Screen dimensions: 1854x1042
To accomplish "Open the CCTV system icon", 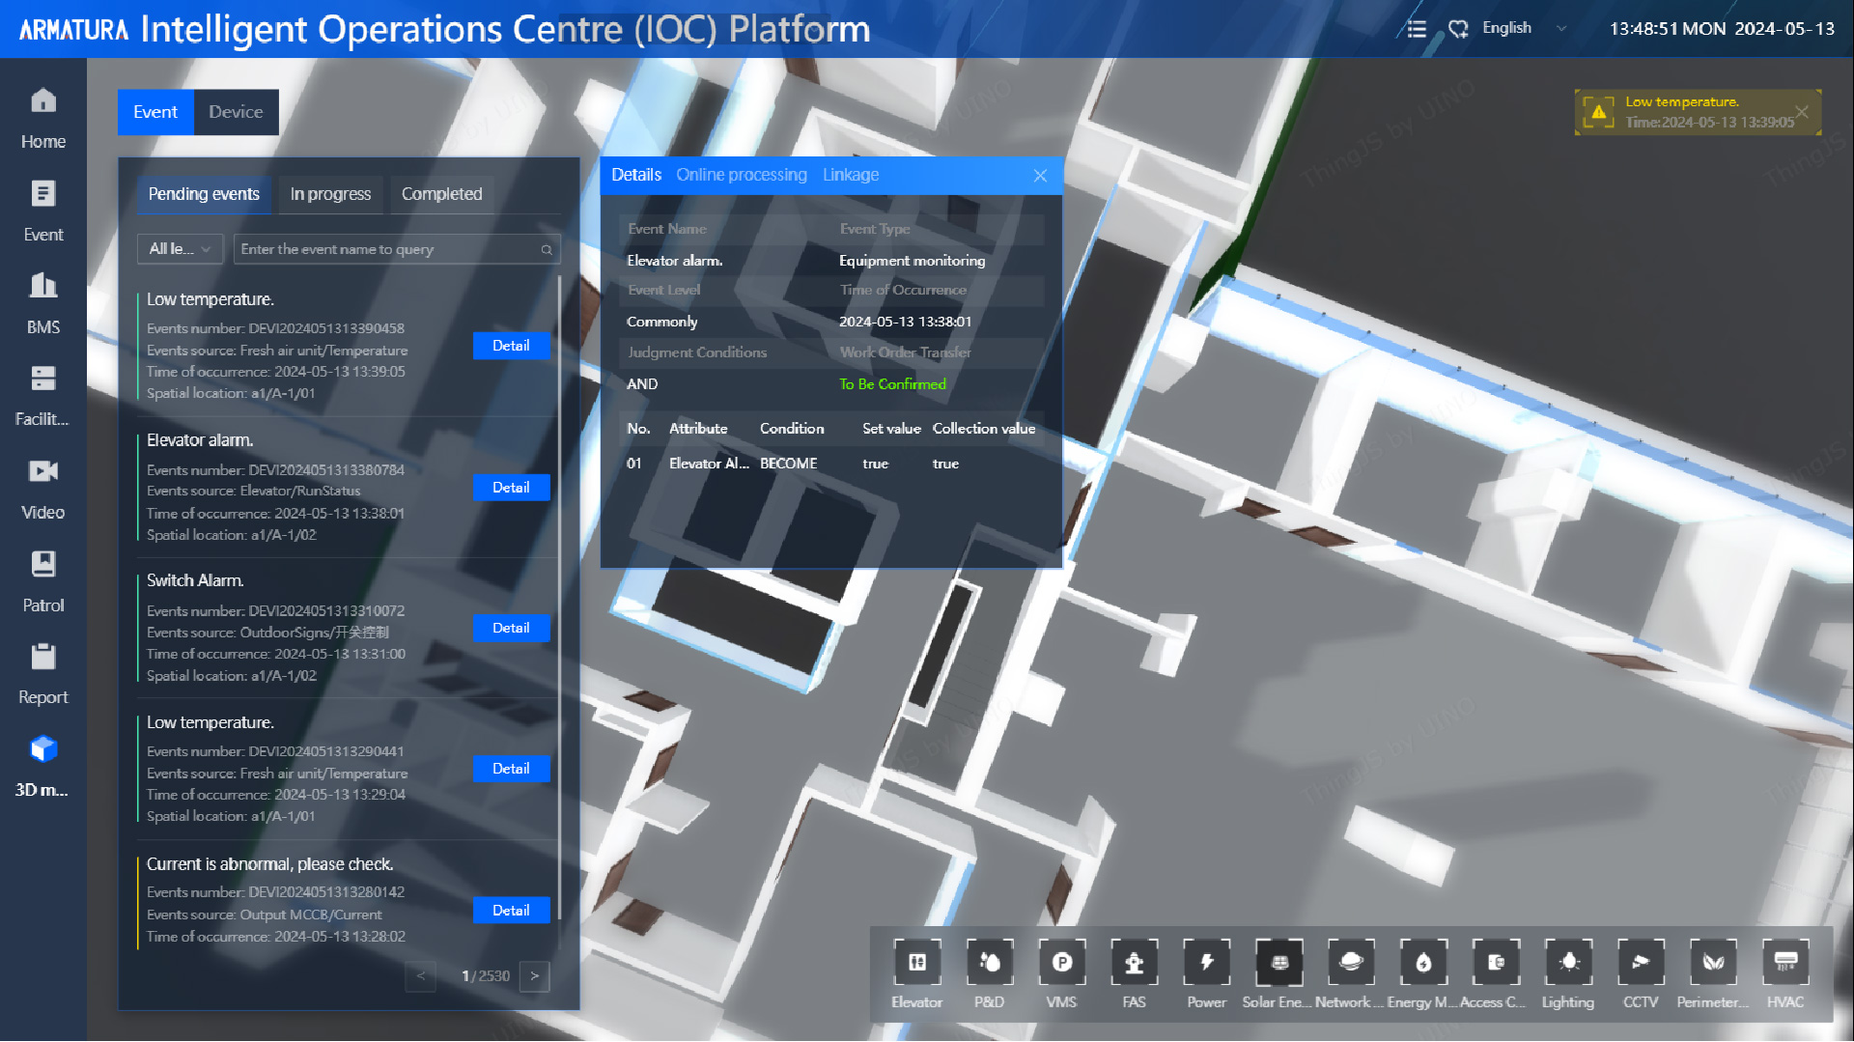I will [1640, 963].
